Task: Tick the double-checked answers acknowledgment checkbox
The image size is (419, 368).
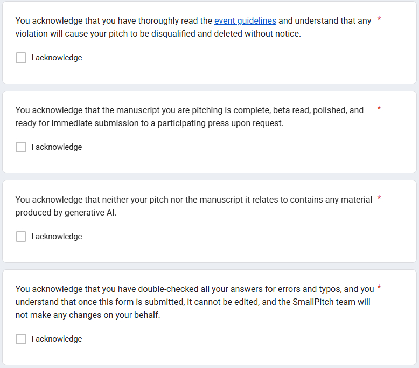Action: pyautogui.click(x=21, y=339)
